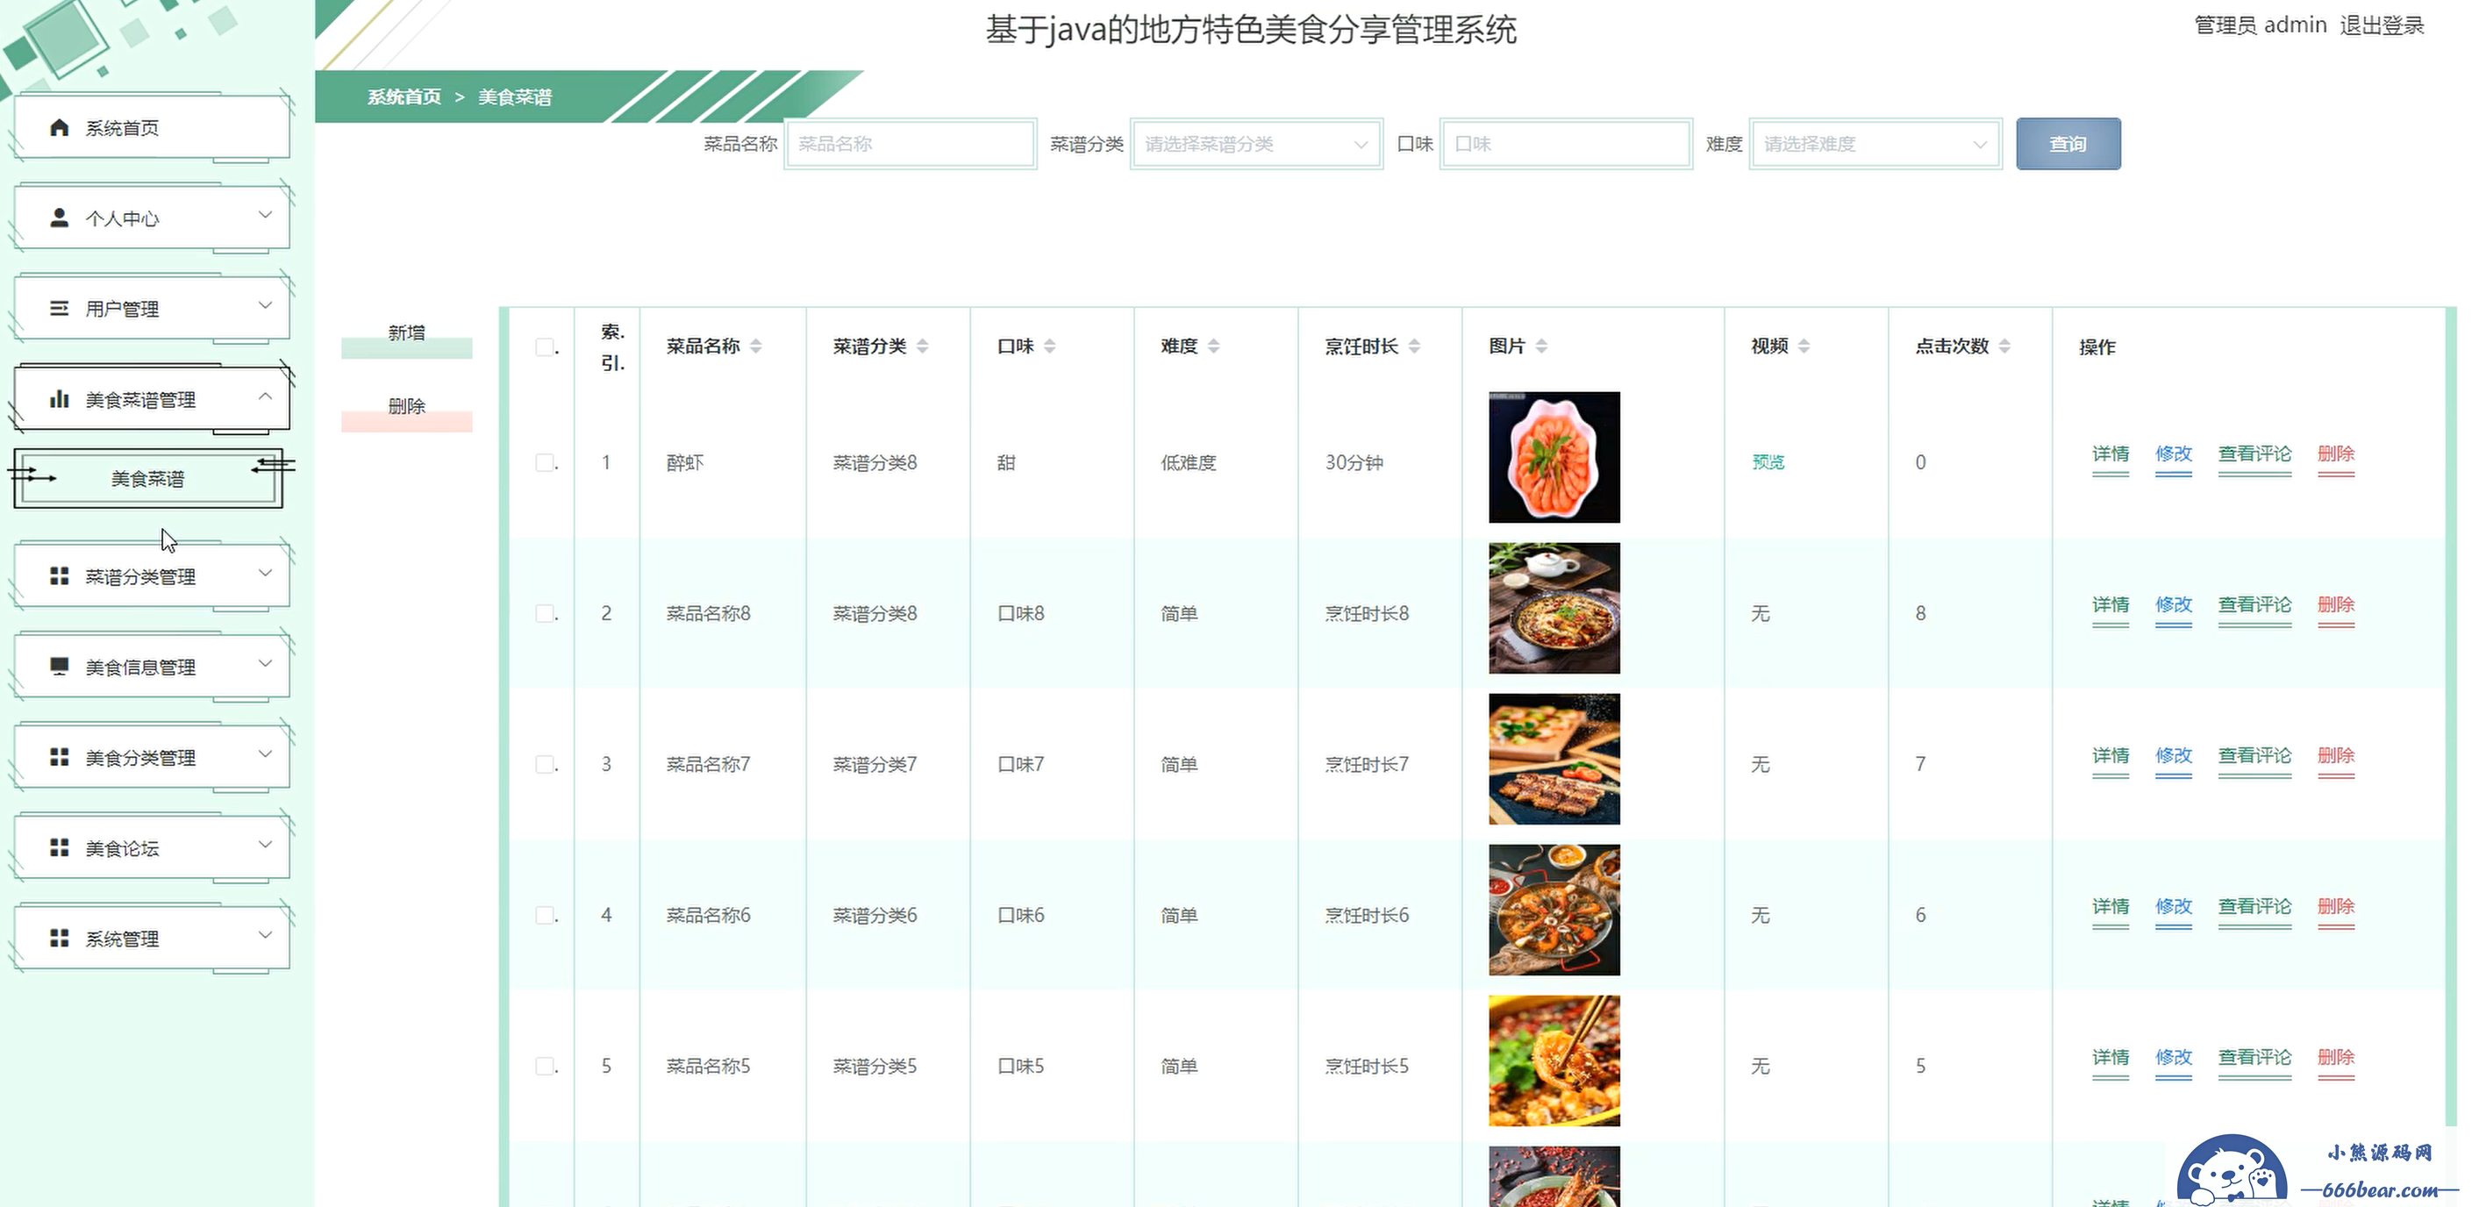Toggle the select-all checkbox in table header
2479x1207 pixels.
[x=545, y=346]
